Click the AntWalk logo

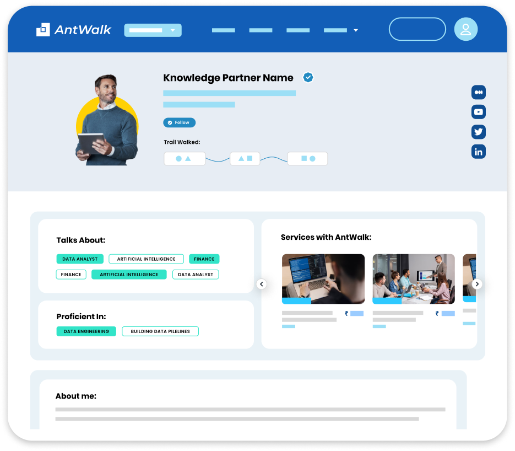tap(74, 30)
